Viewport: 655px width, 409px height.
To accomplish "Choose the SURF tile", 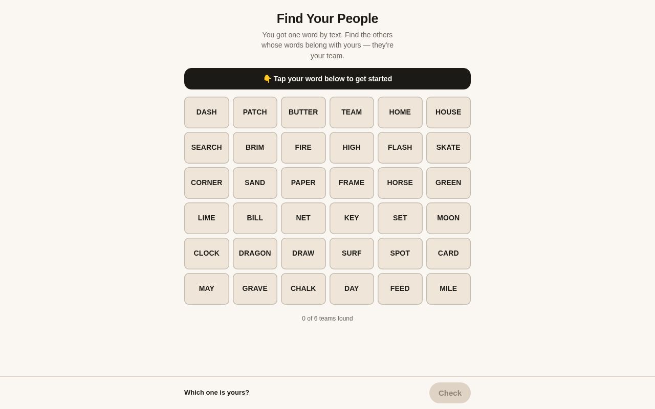I will [x=352, y=254].
